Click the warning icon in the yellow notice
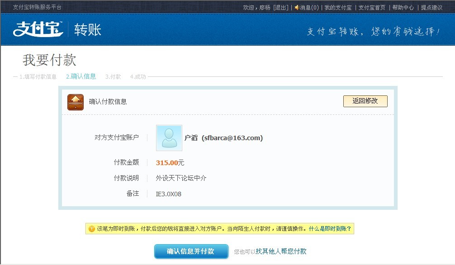The height and width of the screenshot is (265, 455). 92,229
